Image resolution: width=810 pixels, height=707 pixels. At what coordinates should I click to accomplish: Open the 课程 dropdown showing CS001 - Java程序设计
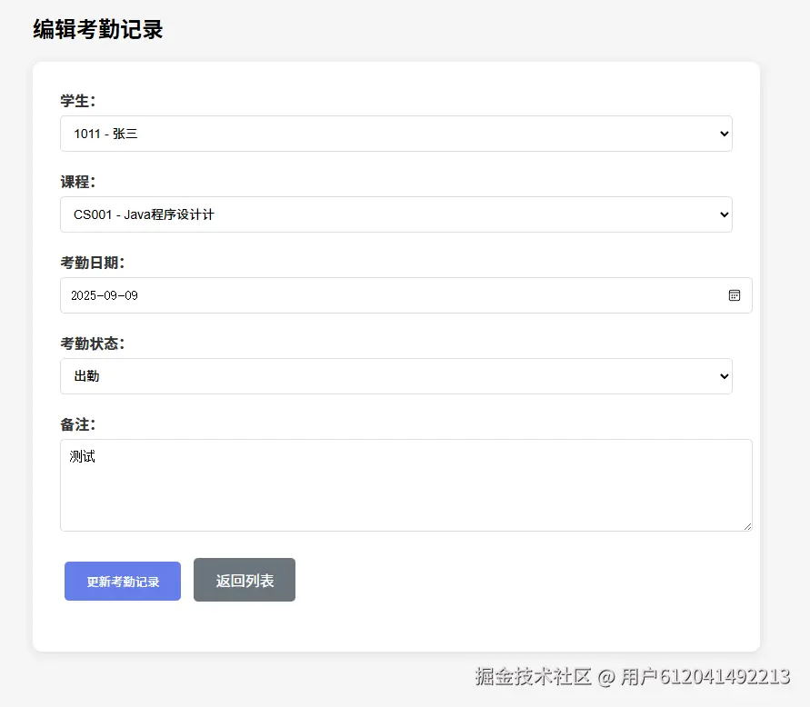click(396, 214)
